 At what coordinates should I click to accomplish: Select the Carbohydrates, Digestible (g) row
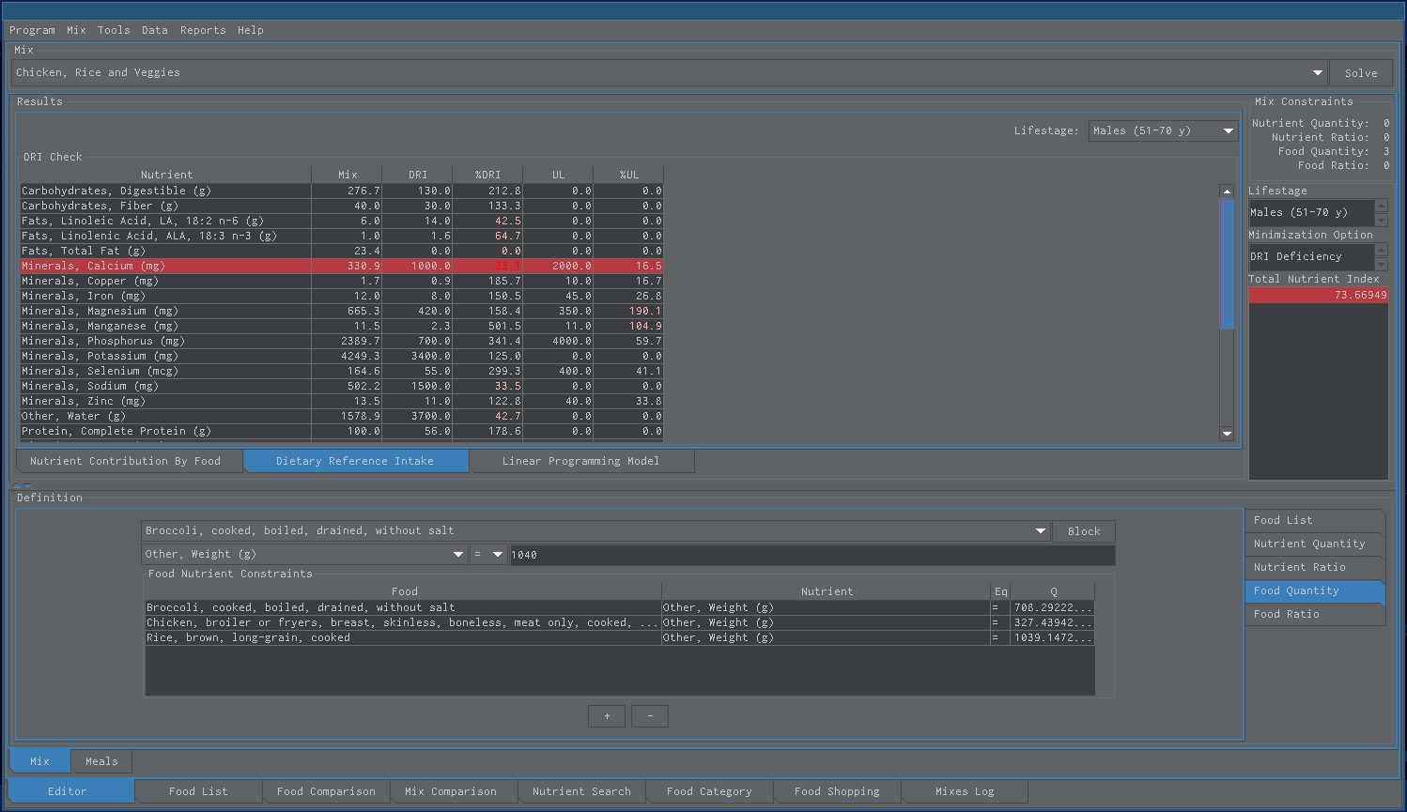pyautogui.click(x=342, y=191)
